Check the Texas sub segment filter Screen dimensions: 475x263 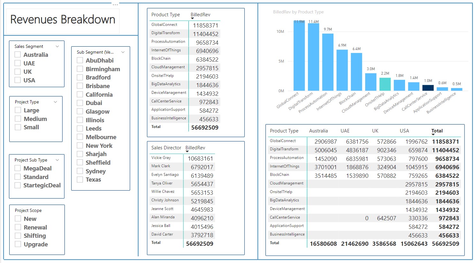point(80,179)
